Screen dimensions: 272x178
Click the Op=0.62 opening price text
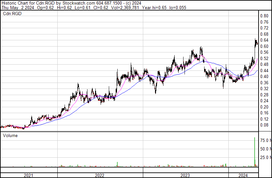(46, 8)
